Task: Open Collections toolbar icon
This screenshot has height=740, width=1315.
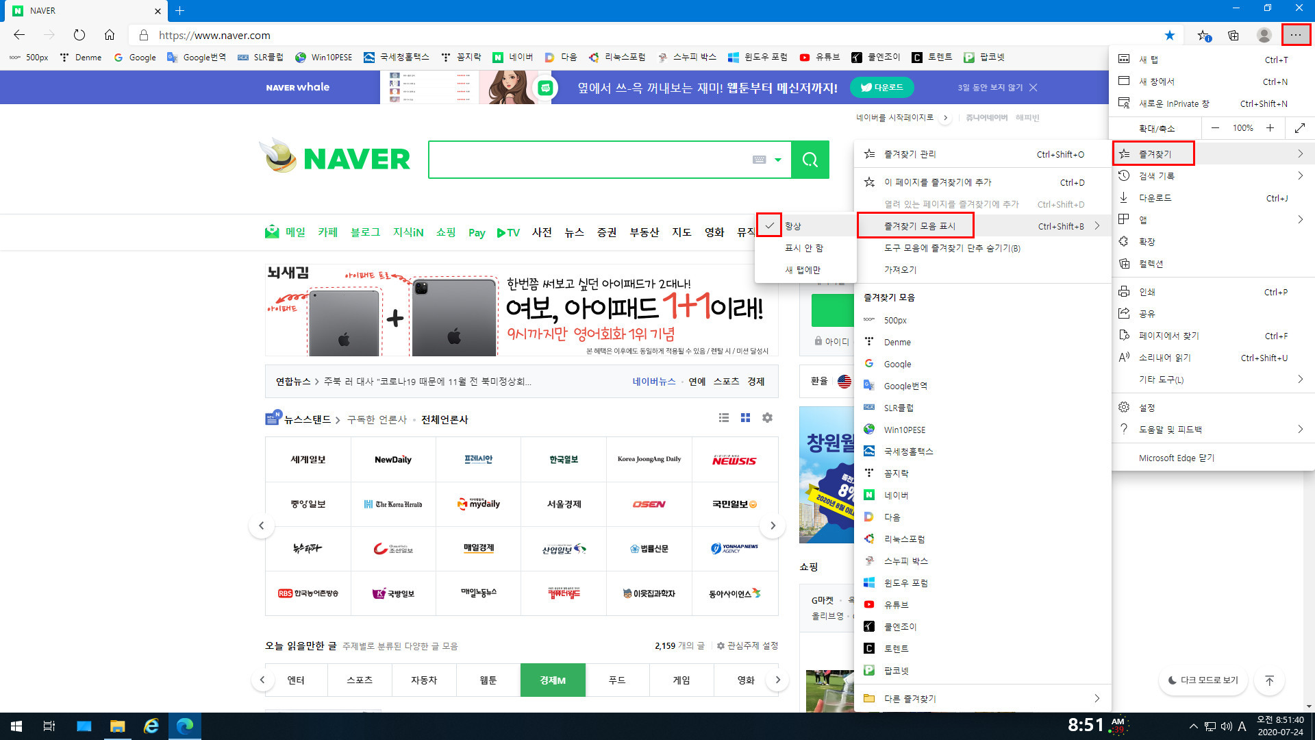Action: (x=1233, y=35)
